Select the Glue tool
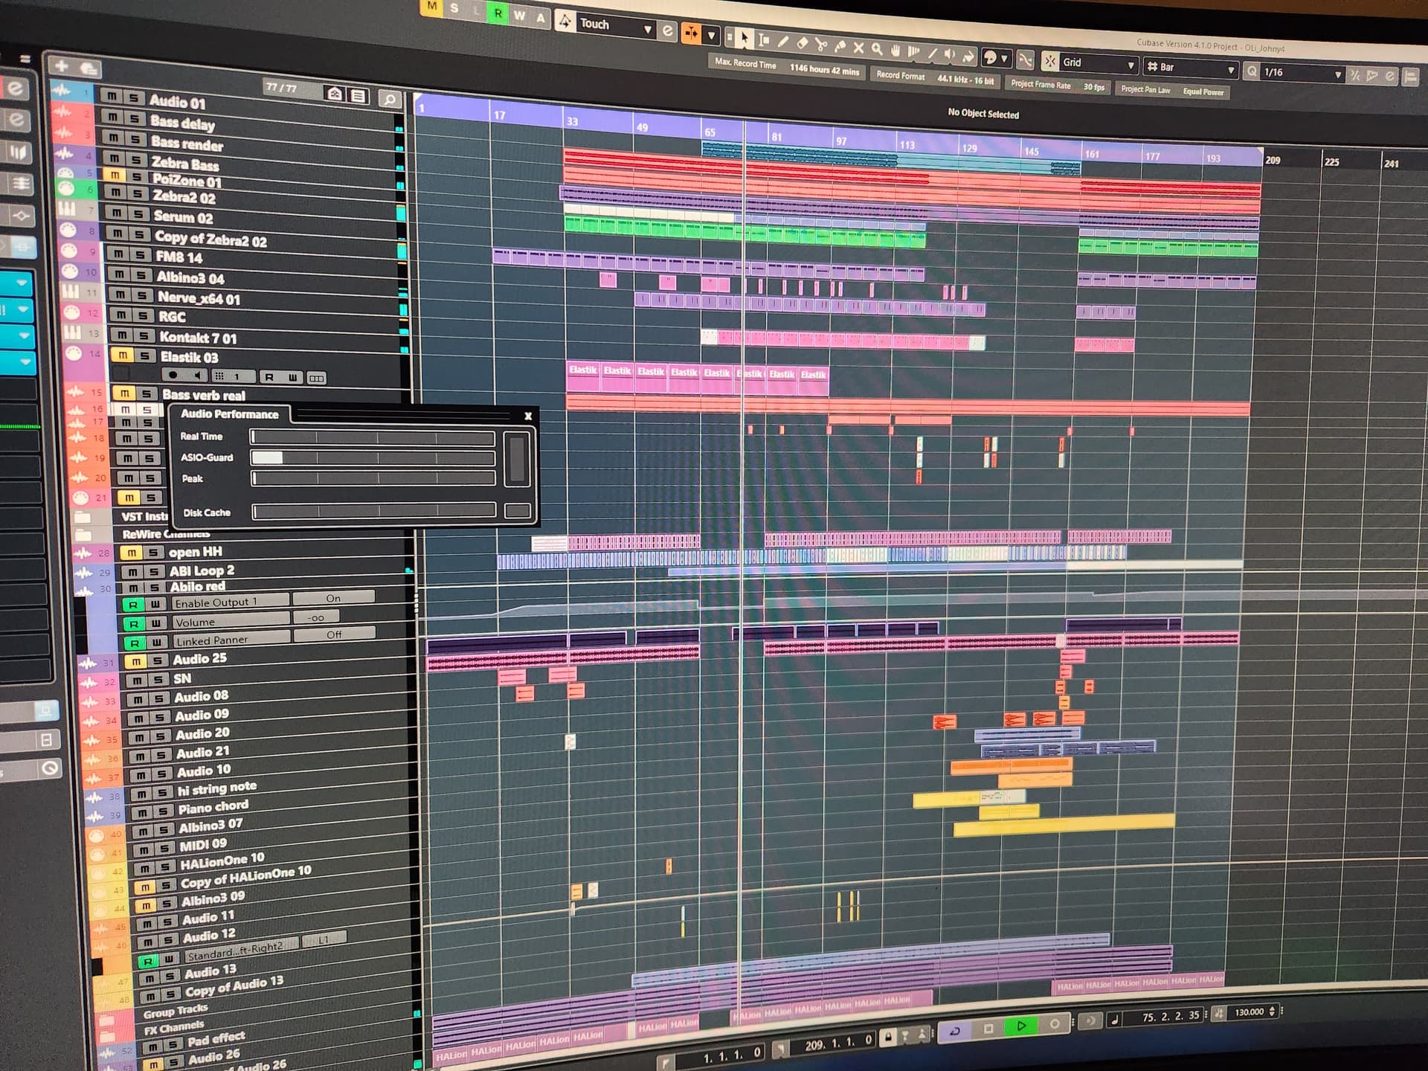Viewport: 1428px width, 1071px height. click(840, 48)
